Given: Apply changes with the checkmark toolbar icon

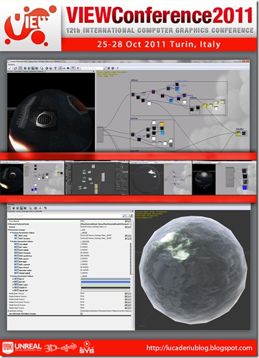Looking at the screenshot, I should 10,68.
